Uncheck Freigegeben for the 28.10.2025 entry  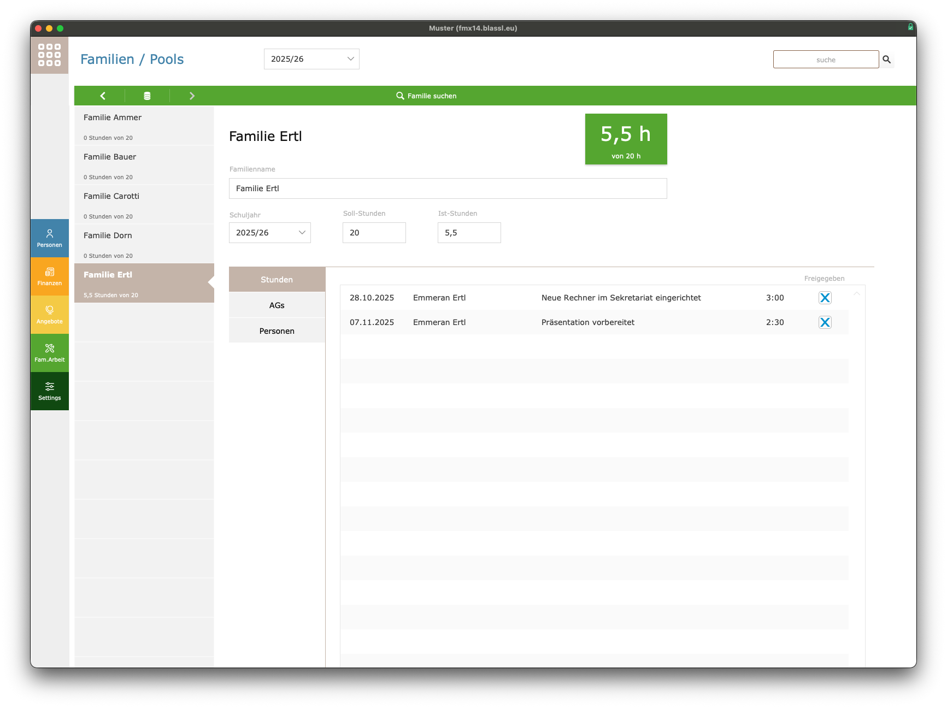pyautogui.click(x=825, y=298)
